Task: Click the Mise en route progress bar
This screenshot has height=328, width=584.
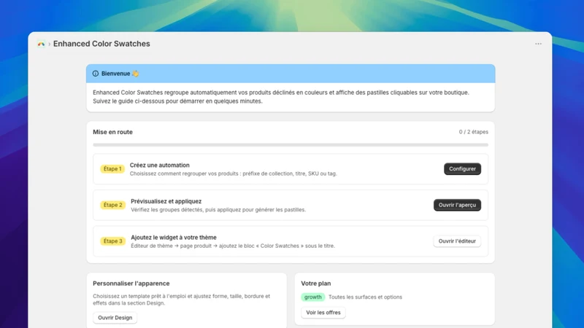Action: click(x=291, y=145)
